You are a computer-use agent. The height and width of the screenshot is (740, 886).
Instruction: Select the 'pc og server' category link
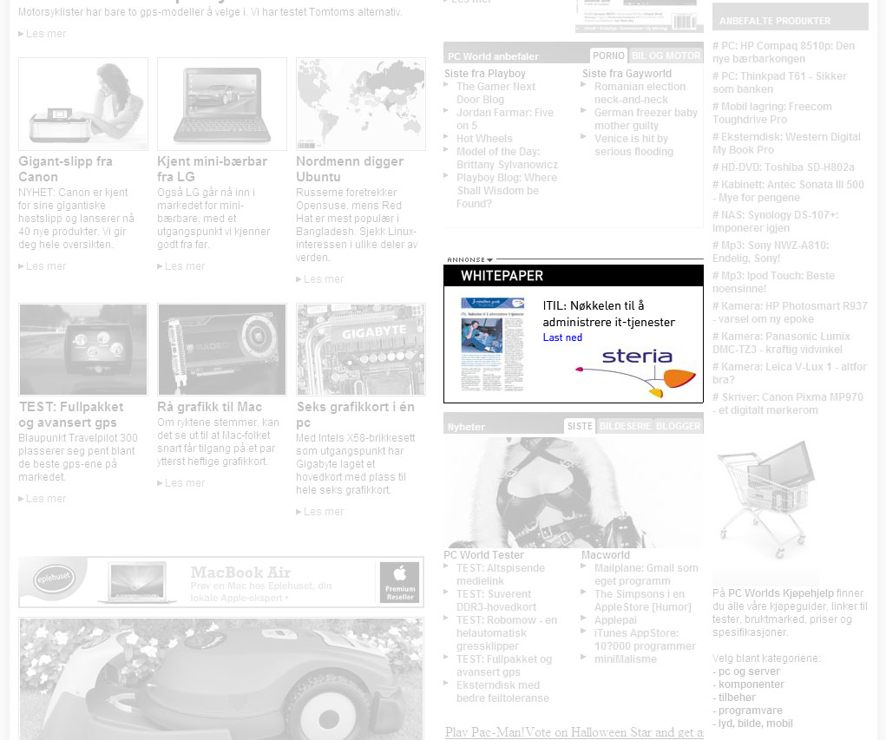click(749, 671)
